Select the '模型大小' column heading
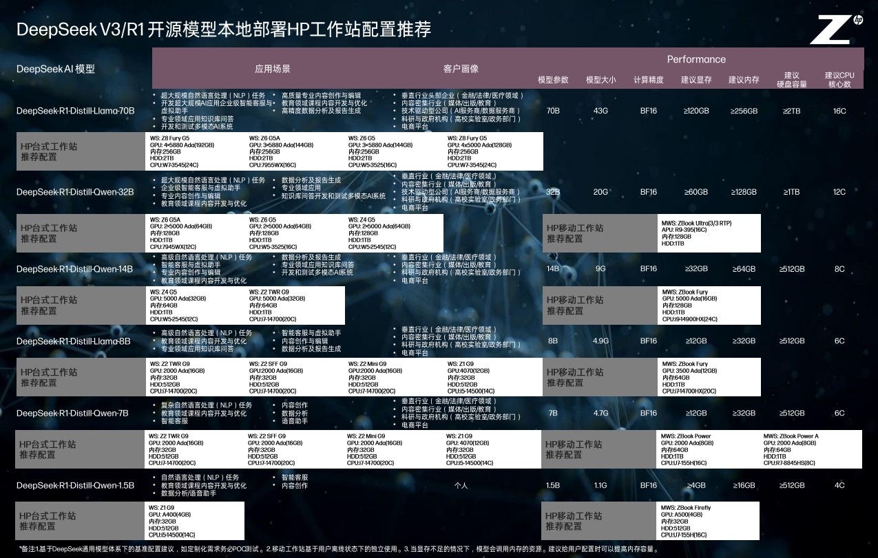 pyautogui.click(x=601, y=80)
